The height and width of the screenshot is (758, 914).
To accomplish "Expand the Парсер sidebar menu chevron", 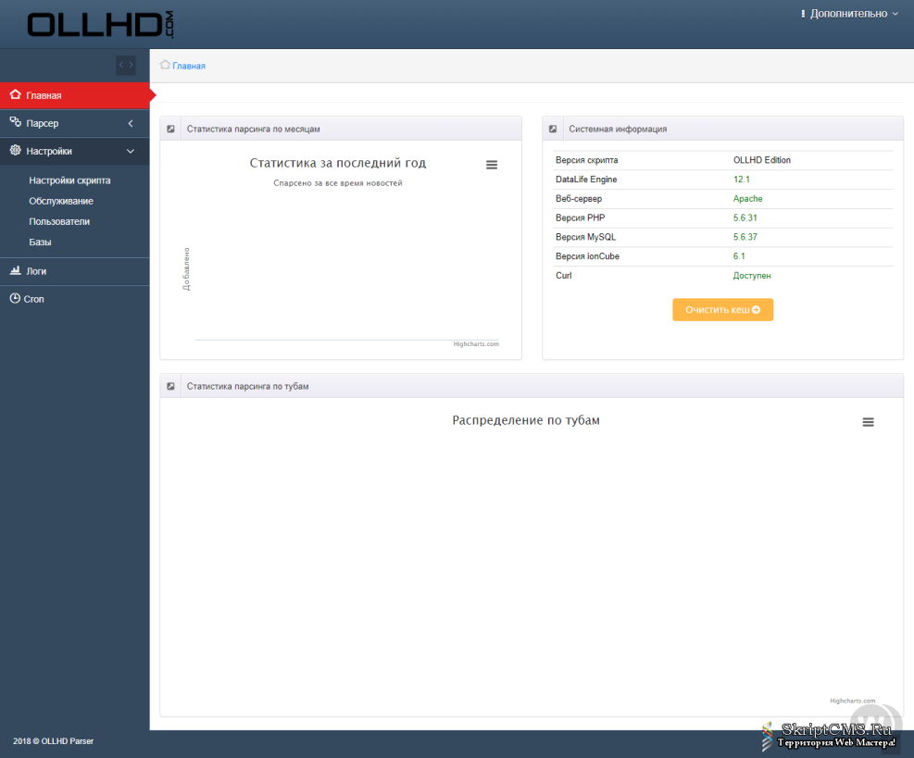I will point(131,123).
